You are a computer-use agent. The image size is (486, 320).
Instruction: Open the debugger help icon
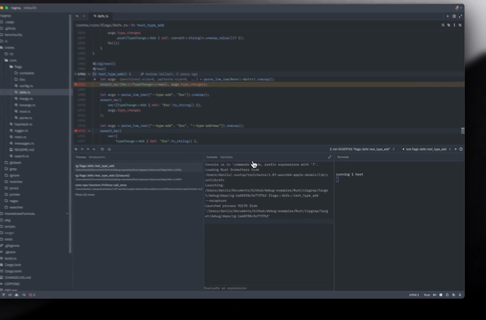pyautogui.click(x=461, y=149)
